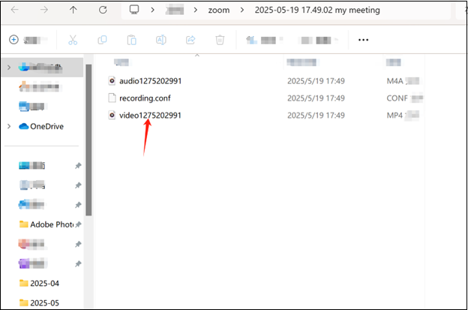Click the sidebar vertical scrollbar
Screen dimensions: 468x310
[88, 140]
